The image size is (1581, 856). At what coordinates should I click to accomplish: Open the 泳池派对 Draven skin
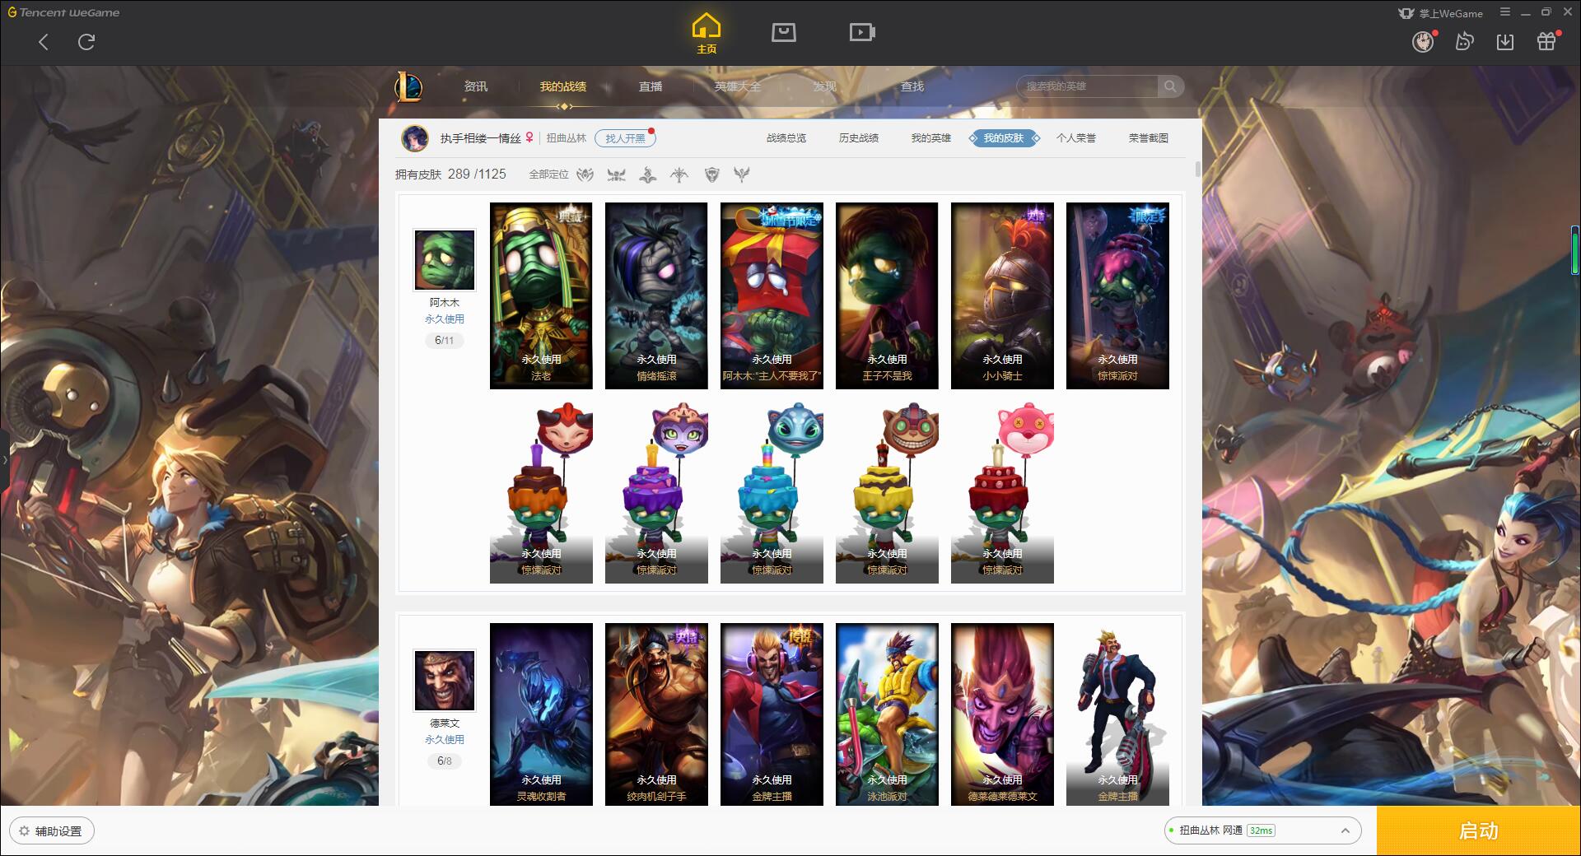[887, 714]
